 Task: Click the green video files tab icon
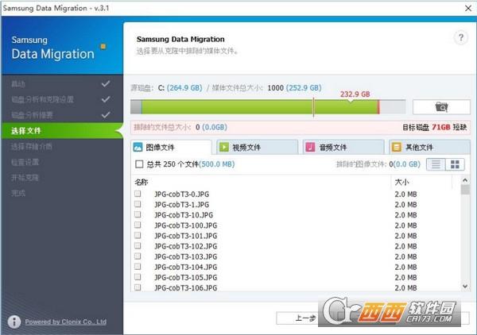(x=224, y=148)
